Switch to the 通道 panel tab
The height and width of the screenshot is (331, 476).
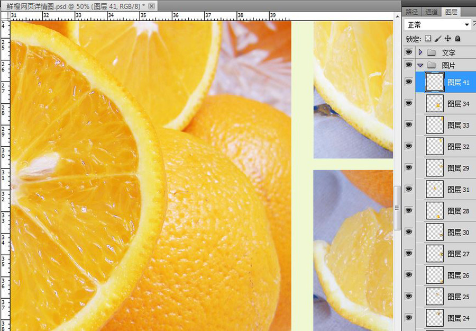pos(432,12)
